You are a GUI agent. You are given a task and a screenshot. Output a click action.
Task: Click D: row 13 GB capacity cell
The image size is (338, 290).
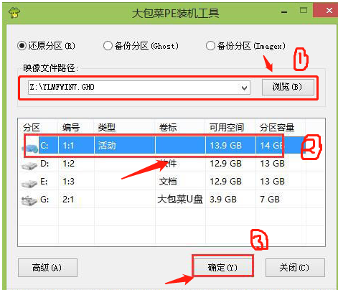coord(273,164)
